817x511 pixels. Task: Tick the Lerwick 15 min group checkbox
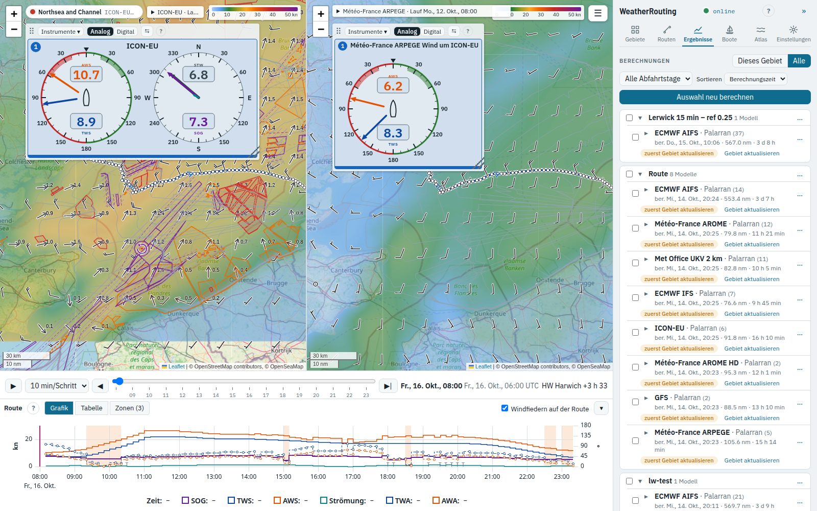click(629, 118)
